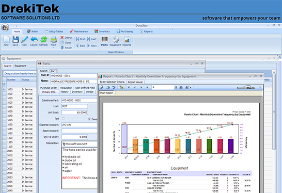Click the Edit pencil icon
The height and width of the screenshot is (193, 282).
pyautogui.click(x=25, y=39)
